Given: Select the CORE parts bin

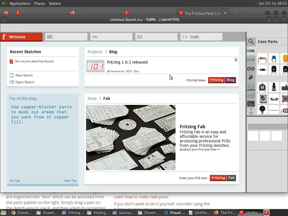Looking at the screenshot, I should (251, 51).
